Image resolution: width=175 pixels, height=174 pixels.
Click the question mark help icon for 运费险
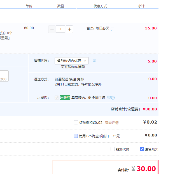(113, 98)
